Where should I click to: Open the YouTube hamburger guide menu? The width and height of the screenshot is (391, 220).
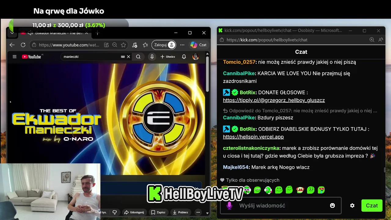(14, 57)
